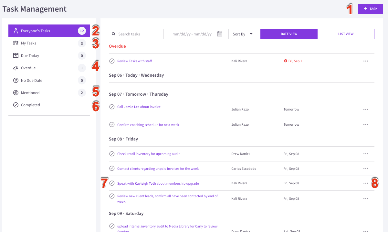Open Speak with Kayleigh Toth task
388x232 pixels.
(x=158, y=183)
